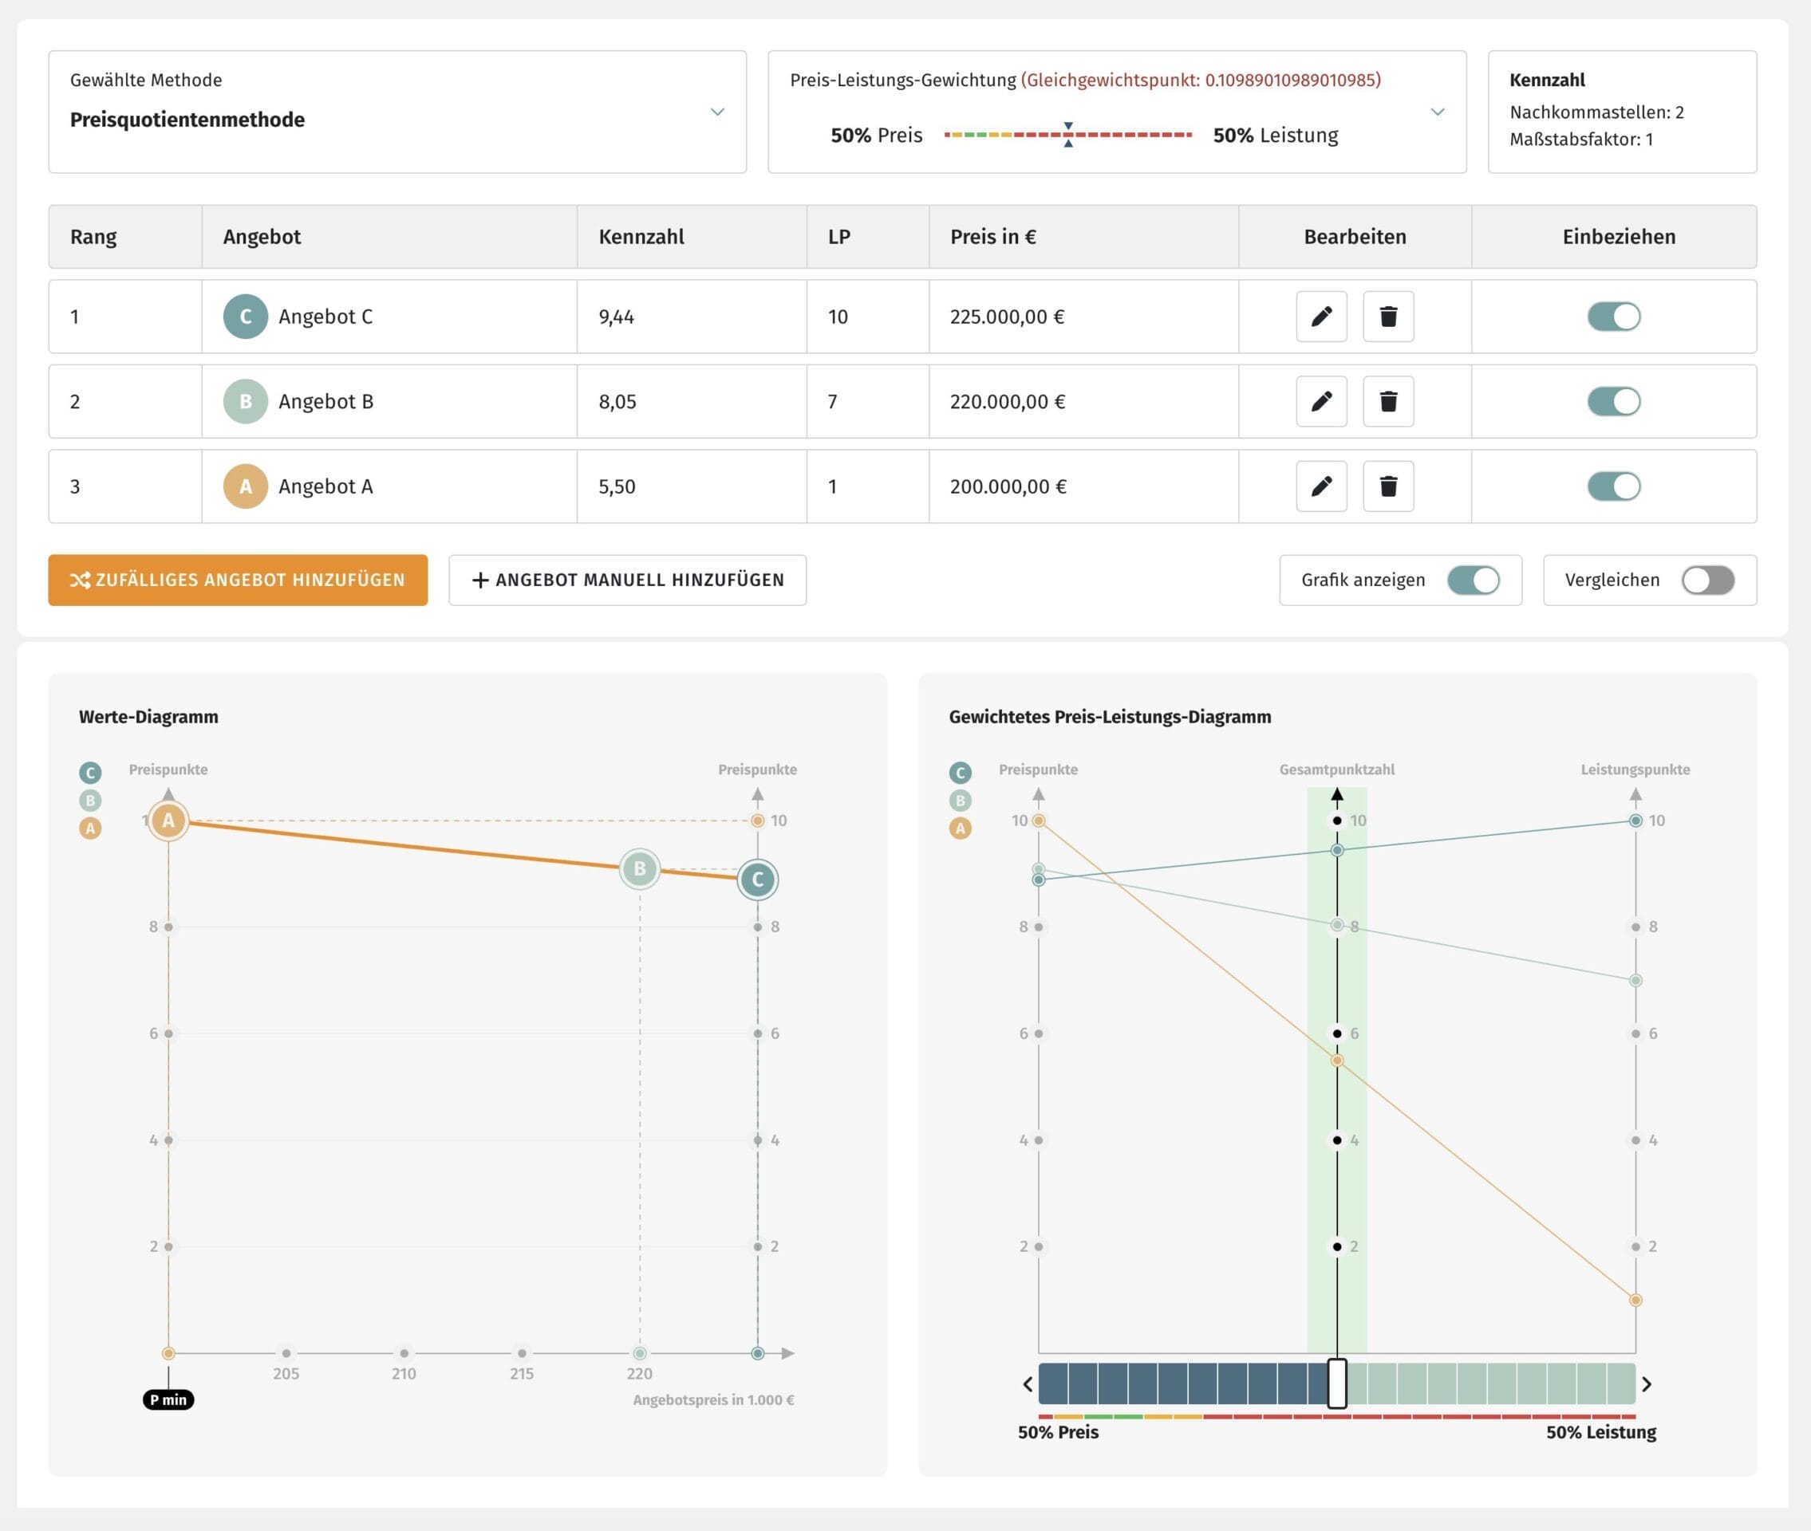Click Zufälliges Angebot hinzufügen button
1811x1531 pixels.
coord(238,581)
